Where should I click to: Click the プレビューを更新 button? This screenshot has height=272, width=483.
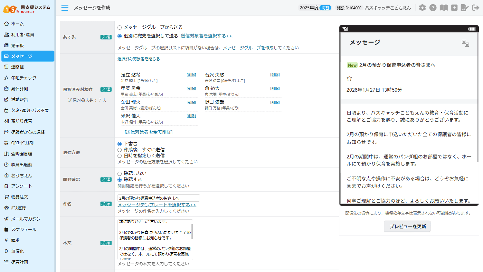pos(407,226)
